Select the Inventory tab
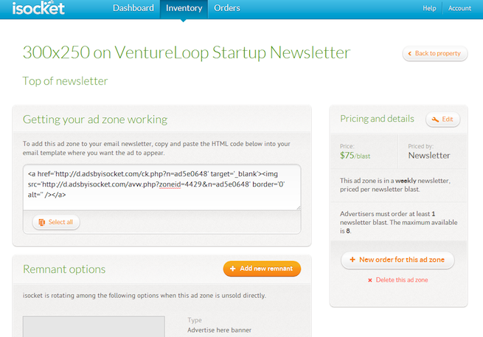Viewport: 483px width, 337px height. coord(184,9)
